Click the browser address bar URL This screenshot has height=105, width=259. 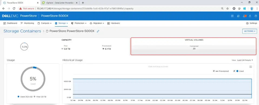(x=85, y=8)
